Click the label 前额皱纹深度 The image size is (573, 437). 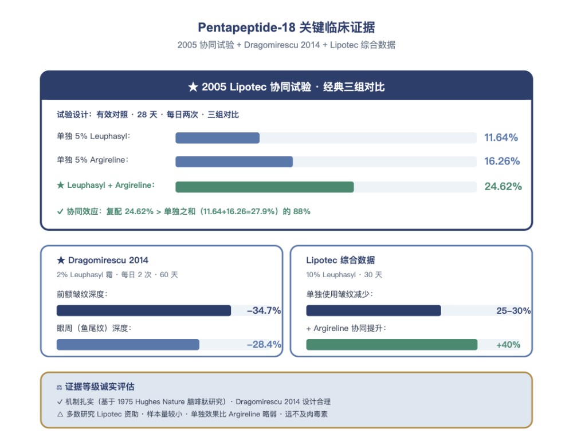pos(82,294)
